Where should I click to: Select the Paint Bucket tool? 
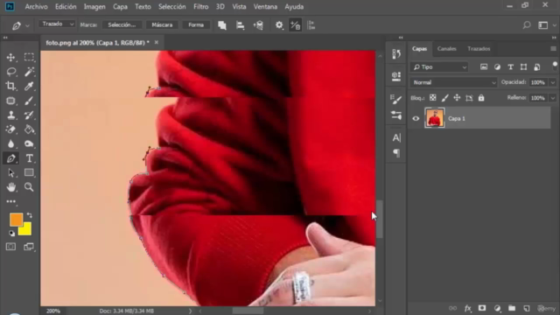[29, 129]
